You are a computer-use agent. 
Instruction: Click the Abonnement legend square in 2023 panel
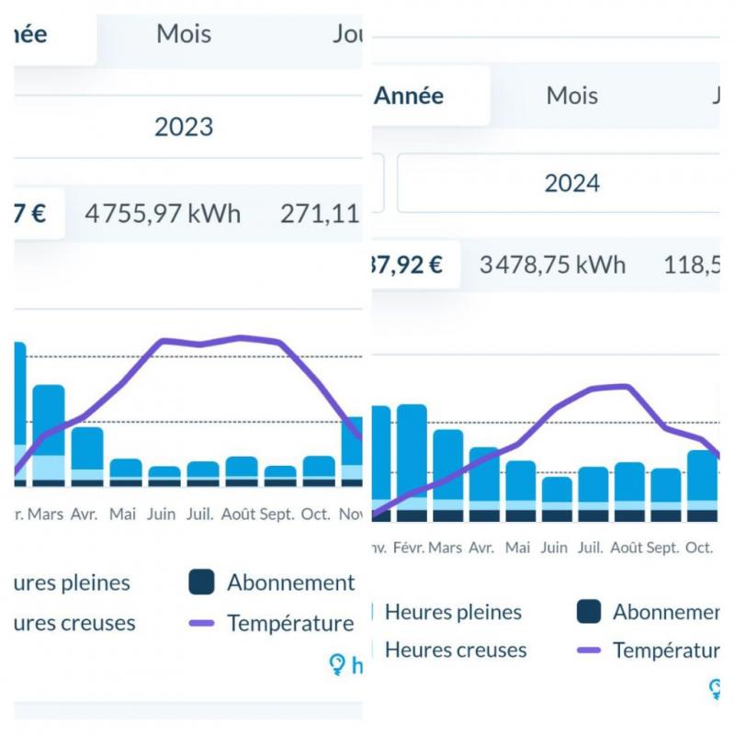click(x=201, y=582)
